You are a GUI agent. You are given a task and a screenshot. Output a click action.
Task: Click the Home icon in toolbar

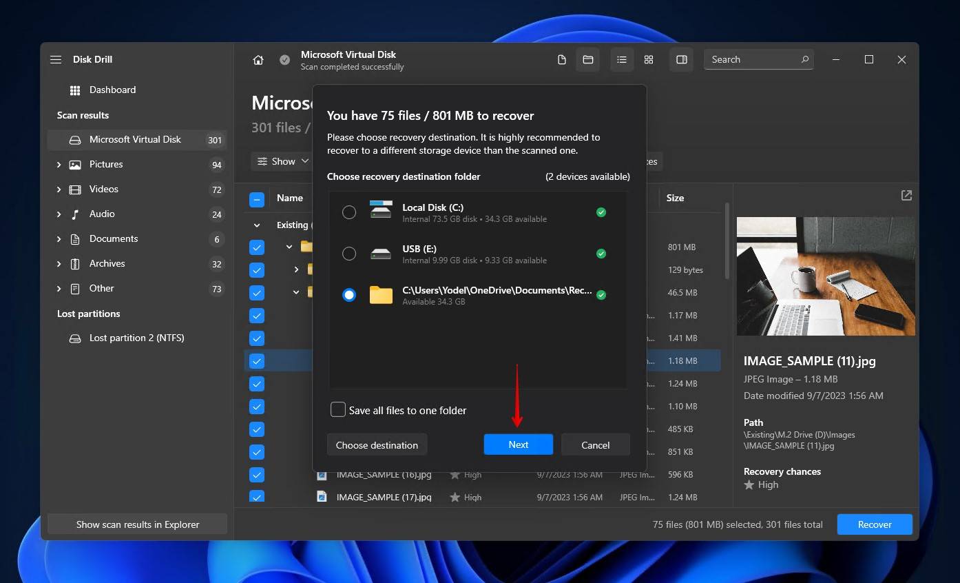pos(258,60)
